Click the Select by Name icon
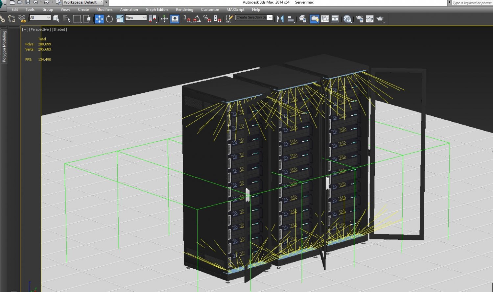This screenshot has height=292, width=493. coord(66,19)
